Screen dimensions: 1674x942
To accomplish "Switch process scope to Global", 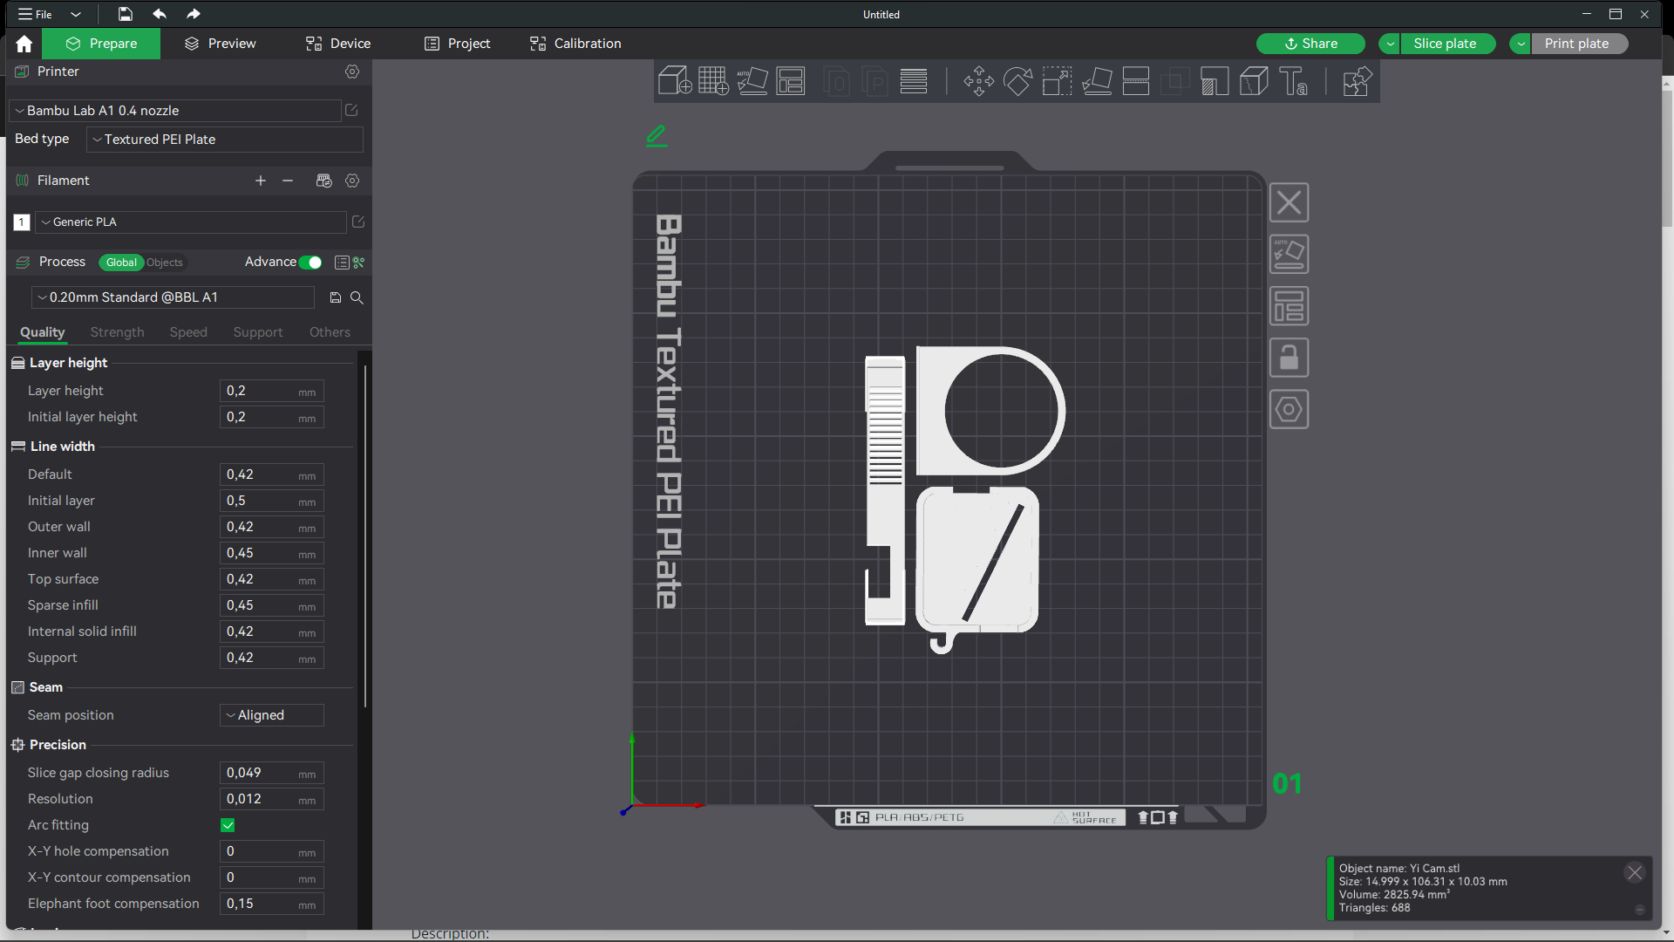I will 121,263.
